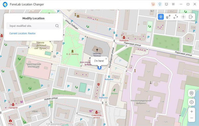This screenshot has height=126, width=199.
Task: Click the FoneLab Location Changer logo
Action: click(x=5, y=4)
